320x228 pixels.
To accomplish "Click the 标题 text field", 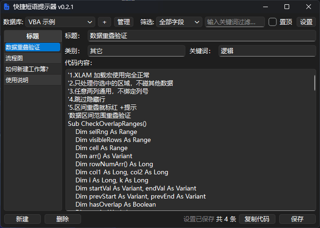I will [x=202, y=36].
